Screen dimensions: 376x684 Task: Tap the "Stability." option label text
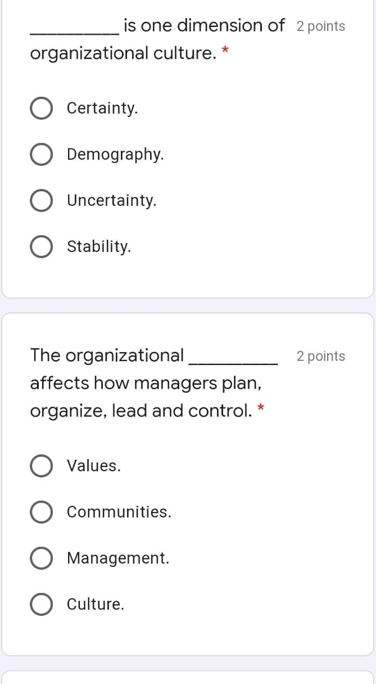tap(98, 246)
